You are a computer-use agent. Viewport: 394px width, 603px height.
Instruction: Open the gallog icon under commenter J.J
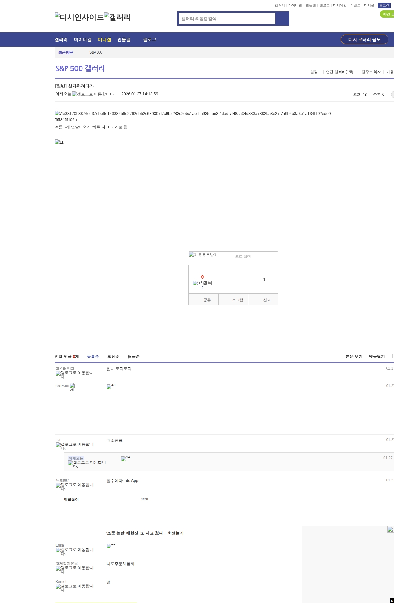click(74, 446)
